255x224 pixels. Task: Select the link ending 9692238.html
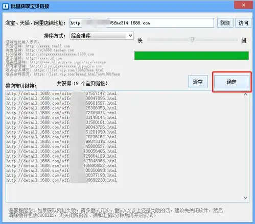tap(61, 180)
